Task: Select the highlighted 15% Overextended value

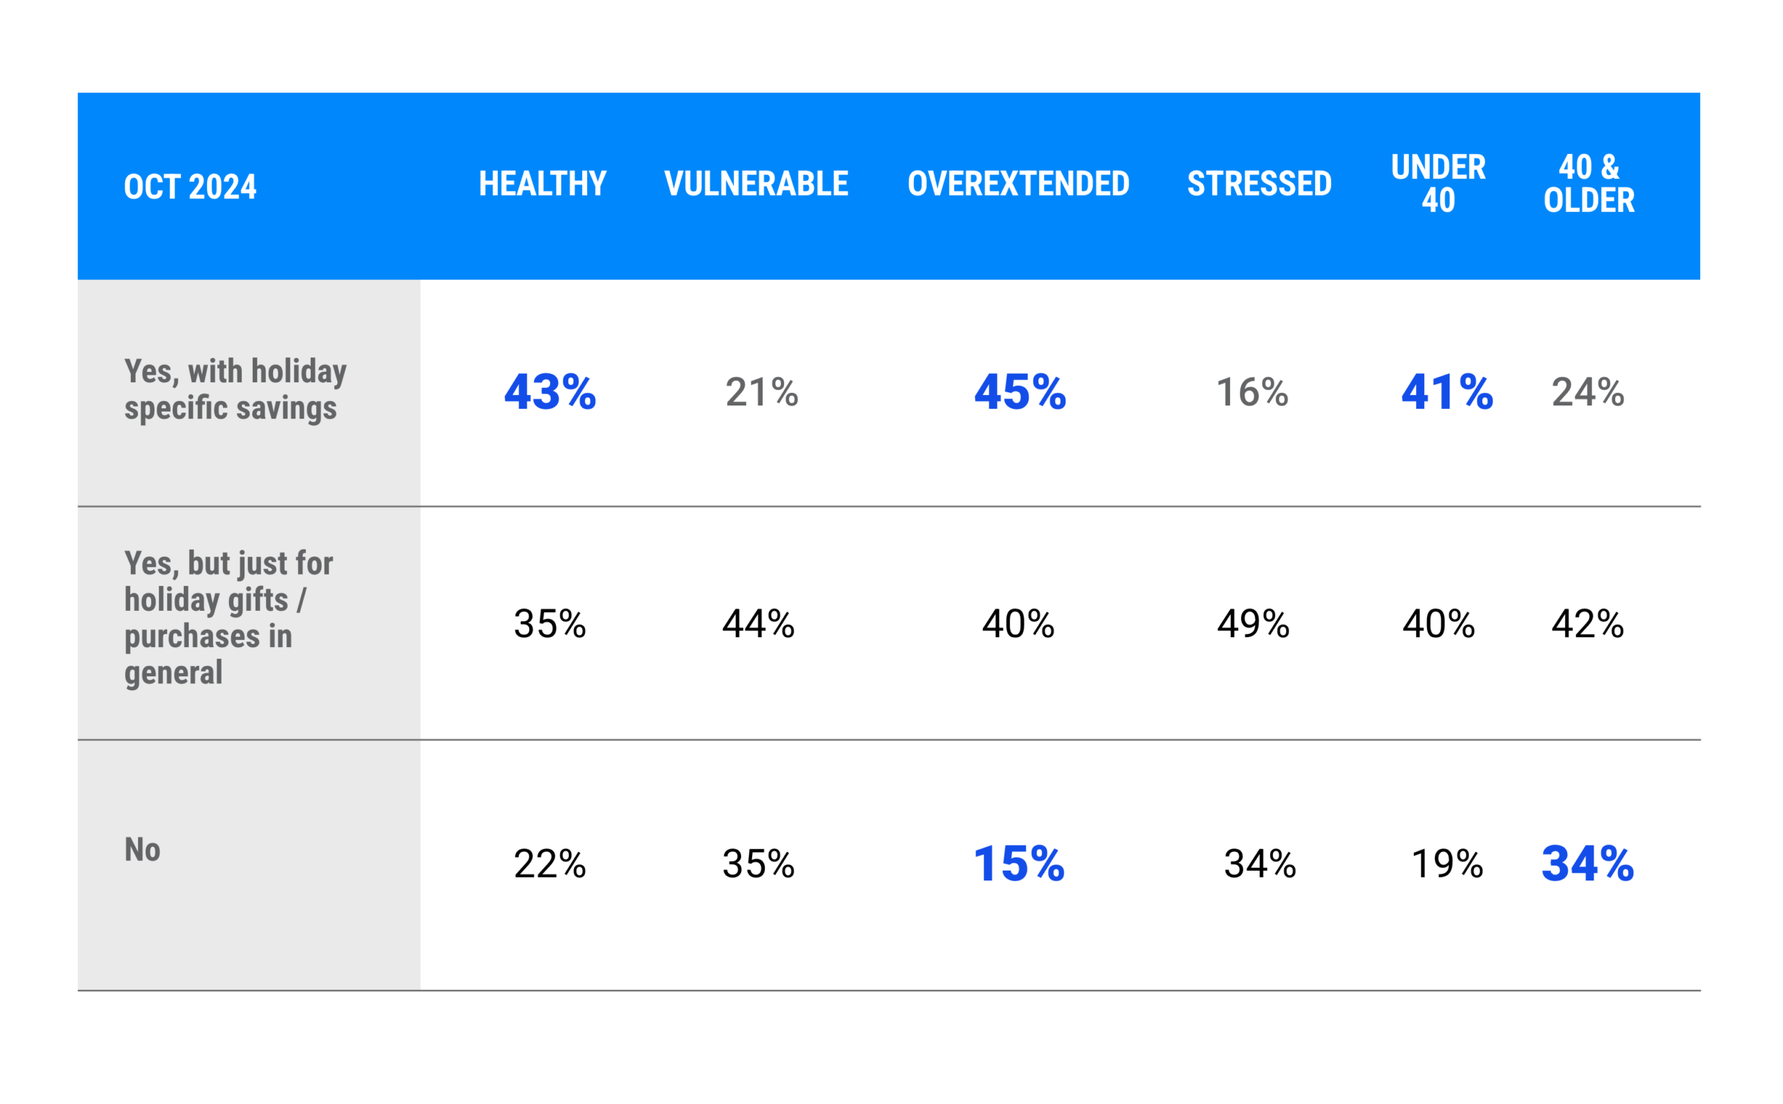Action: tap(1018, 864)
